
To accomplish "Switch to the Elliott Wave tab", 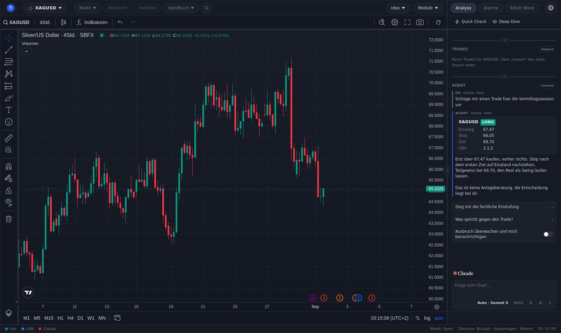I will pyautogui.click(x=522, y=8).
